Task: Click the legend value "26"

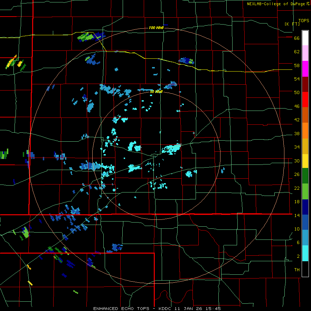Action: [x=297, y=175]
